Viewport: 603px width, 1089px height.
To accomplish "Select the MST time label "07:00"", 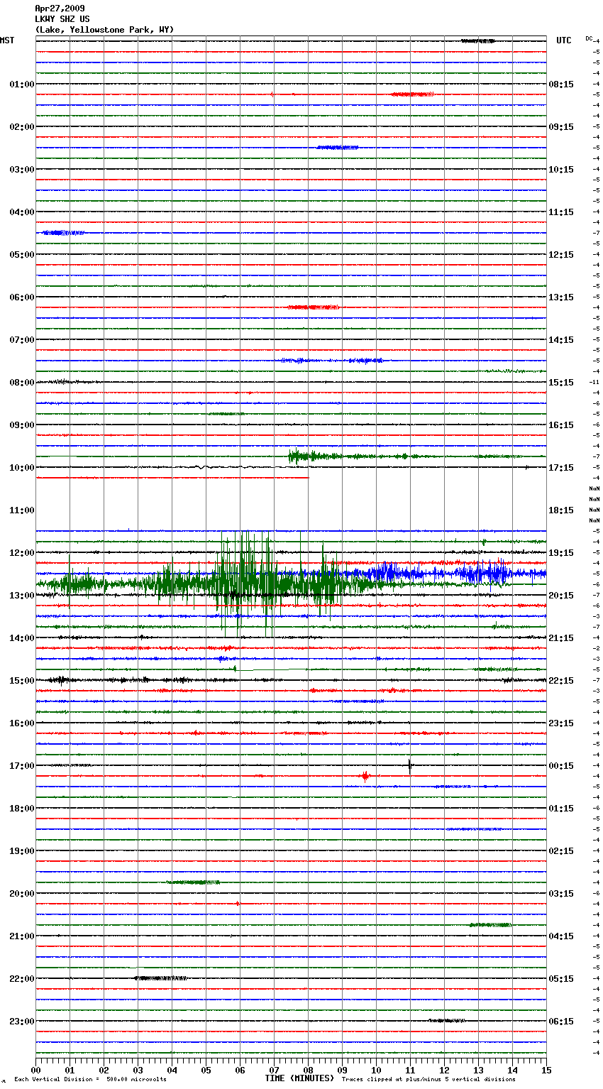I will pos(22,340).
